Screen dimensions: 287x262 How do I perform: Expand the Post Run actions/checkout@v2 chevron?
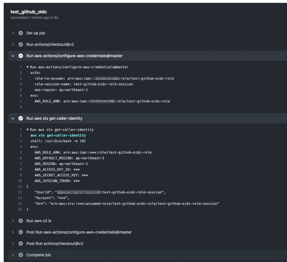[13, 243]
